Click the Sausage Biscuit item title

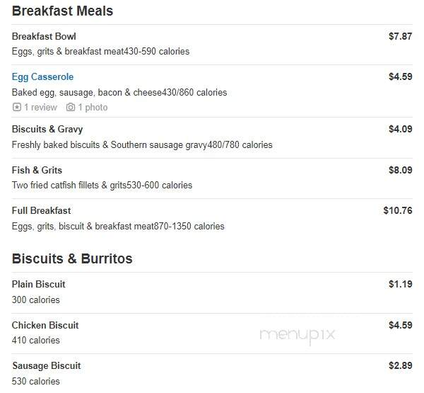click(x=46, y=365)
